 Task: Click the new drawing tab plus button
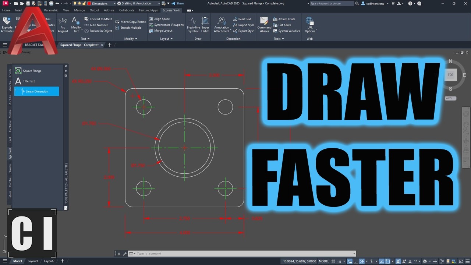pyautogui.click(x=109, y=45)
